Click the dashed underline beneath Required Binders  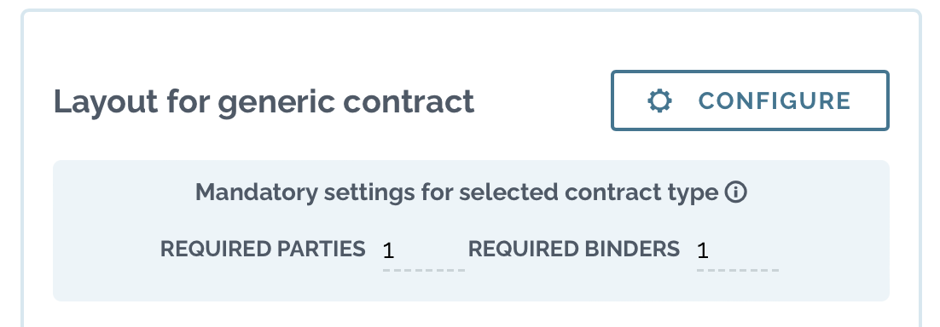click(x=737, y=270)
